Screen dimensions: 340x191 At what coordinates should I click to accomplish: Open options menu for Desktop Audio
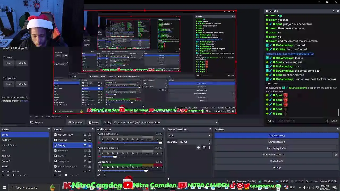[99, 166]
